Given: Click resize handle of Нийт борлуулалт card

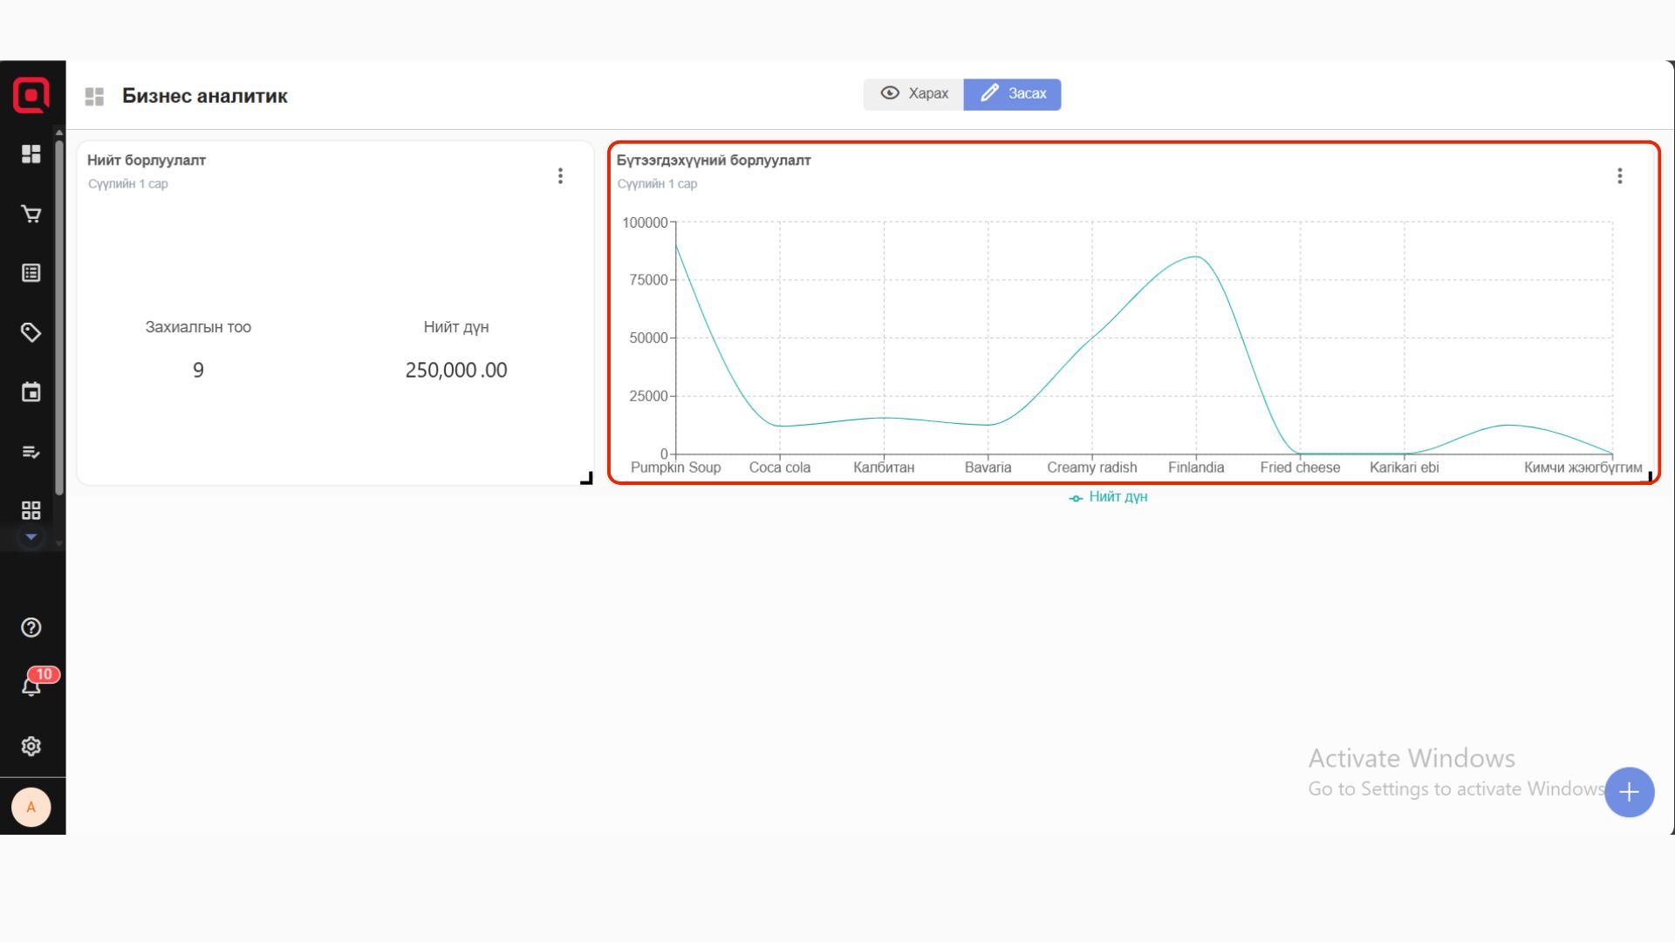Looking at the screenshot, I should (x=587, y=478).
